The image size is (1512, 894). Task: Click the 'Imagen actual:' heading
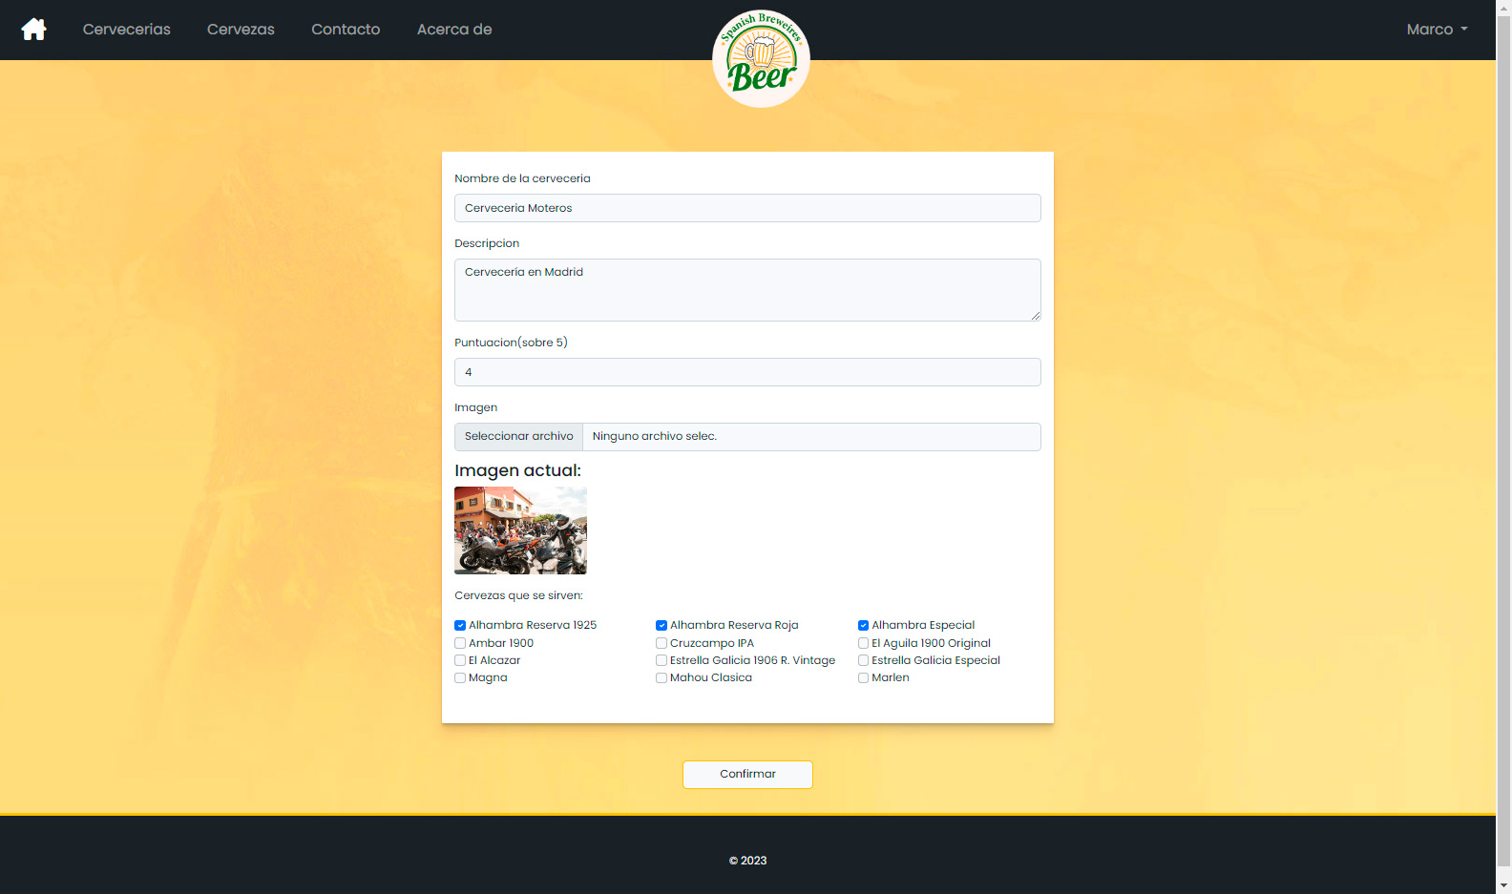[517, 470]
